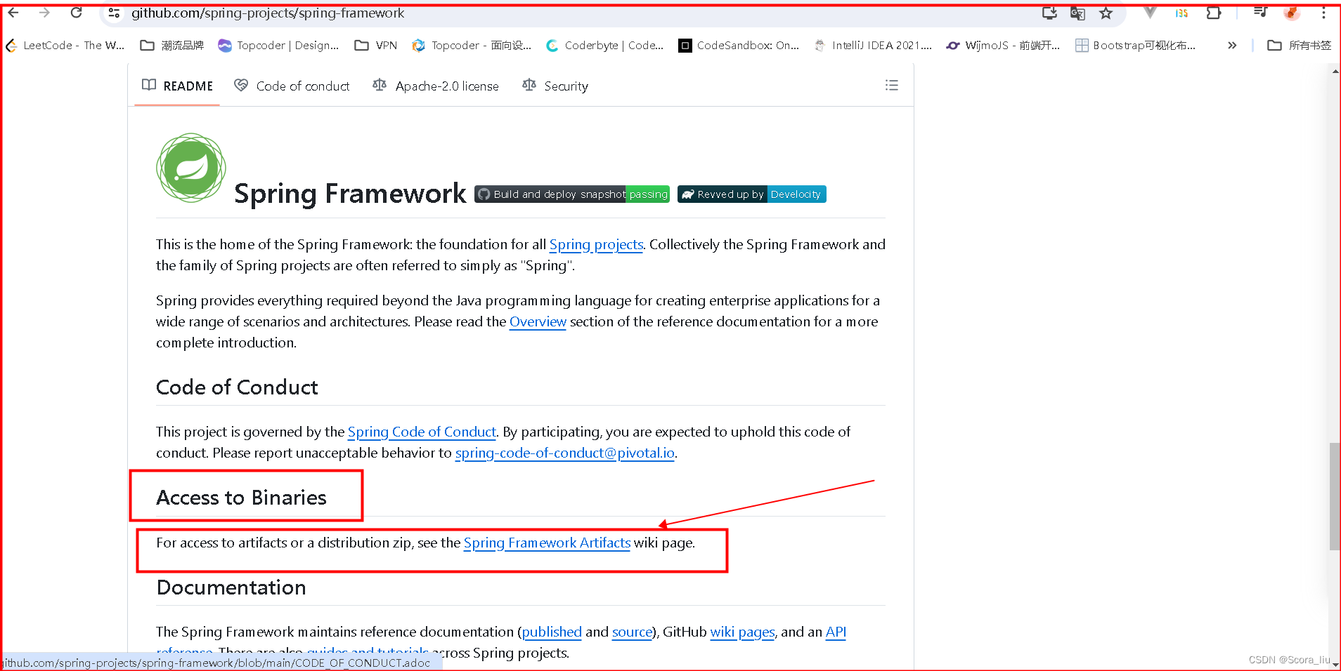The width and height of the screenshot is (1341, 671).
Task: Expand the hidden bookmarks chevron
Action: coord(1231,45)
